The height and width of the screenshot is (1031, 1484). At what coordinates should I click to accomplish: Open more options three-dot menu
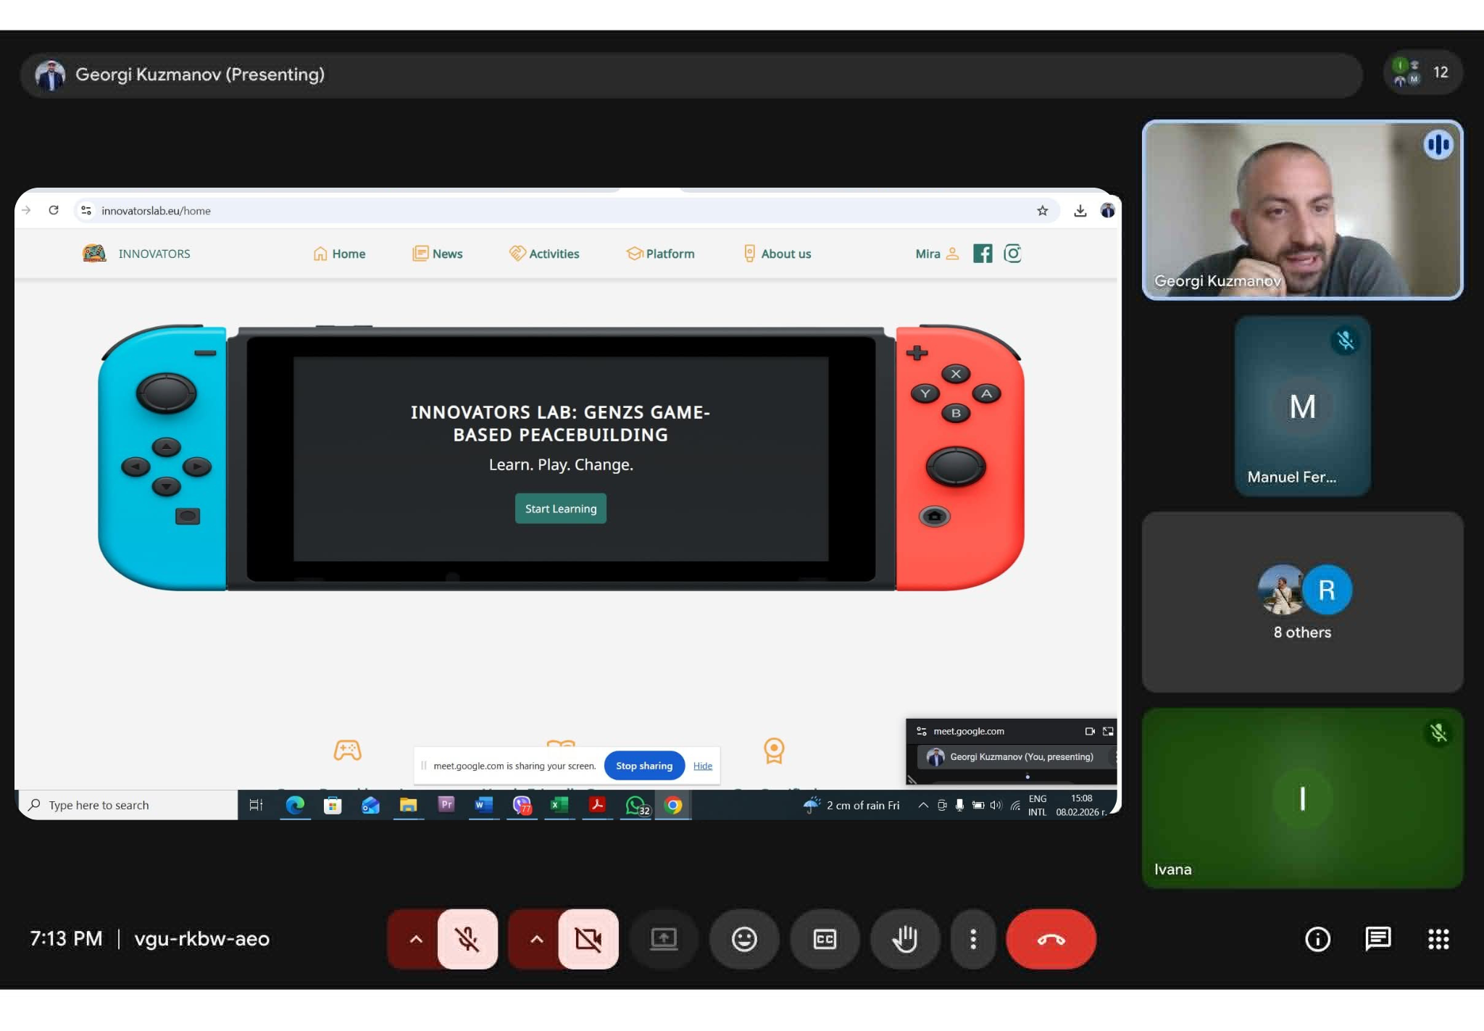973,939
